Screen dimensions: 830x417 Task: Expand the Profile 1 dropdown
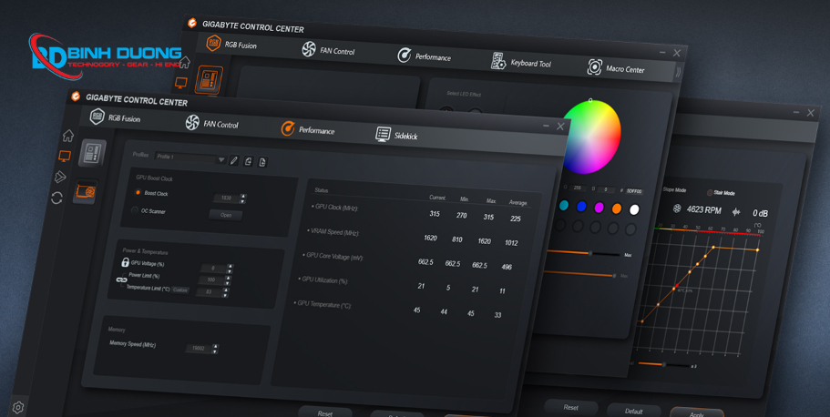point(220,160)
